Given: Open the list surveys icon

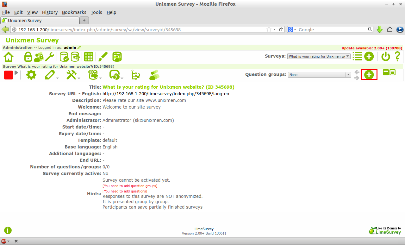Looking at the screenshot, I should (x=357, y=57).
